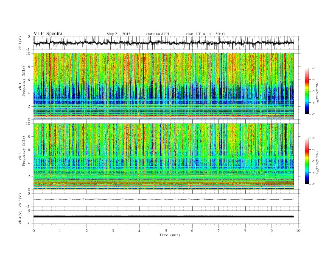Click the "-7" value on ch.2 color bar

coord(313,184)
